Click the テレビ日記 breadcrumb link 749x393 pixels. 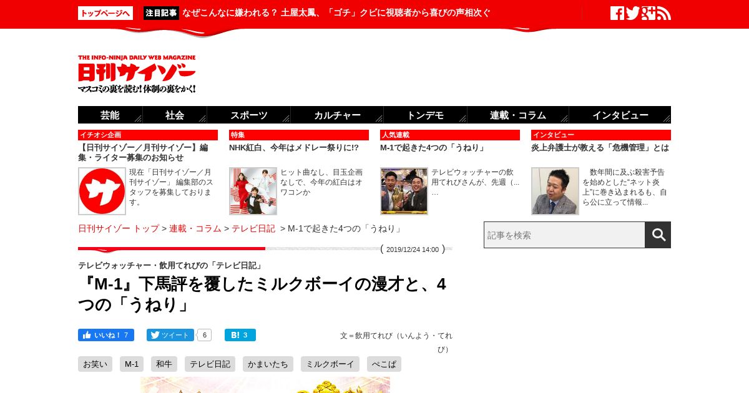click(253, 228)
